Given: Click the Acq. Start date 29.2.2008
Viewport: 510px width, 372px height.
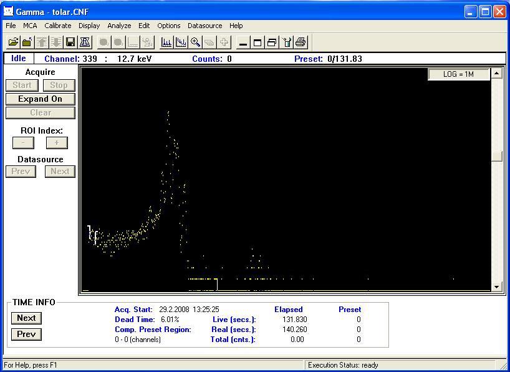Looking at the screenshot, I should point(174,310).
